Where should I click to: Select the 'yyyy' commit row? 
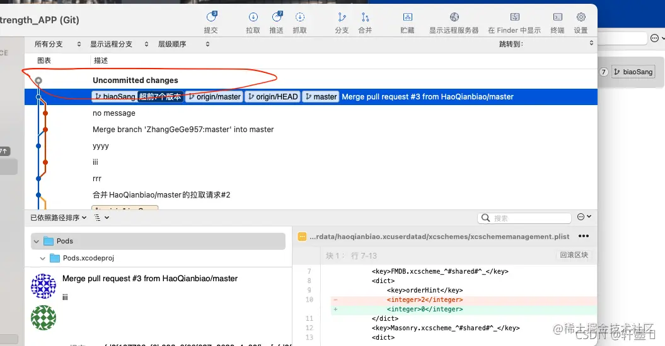click(311, 146)
